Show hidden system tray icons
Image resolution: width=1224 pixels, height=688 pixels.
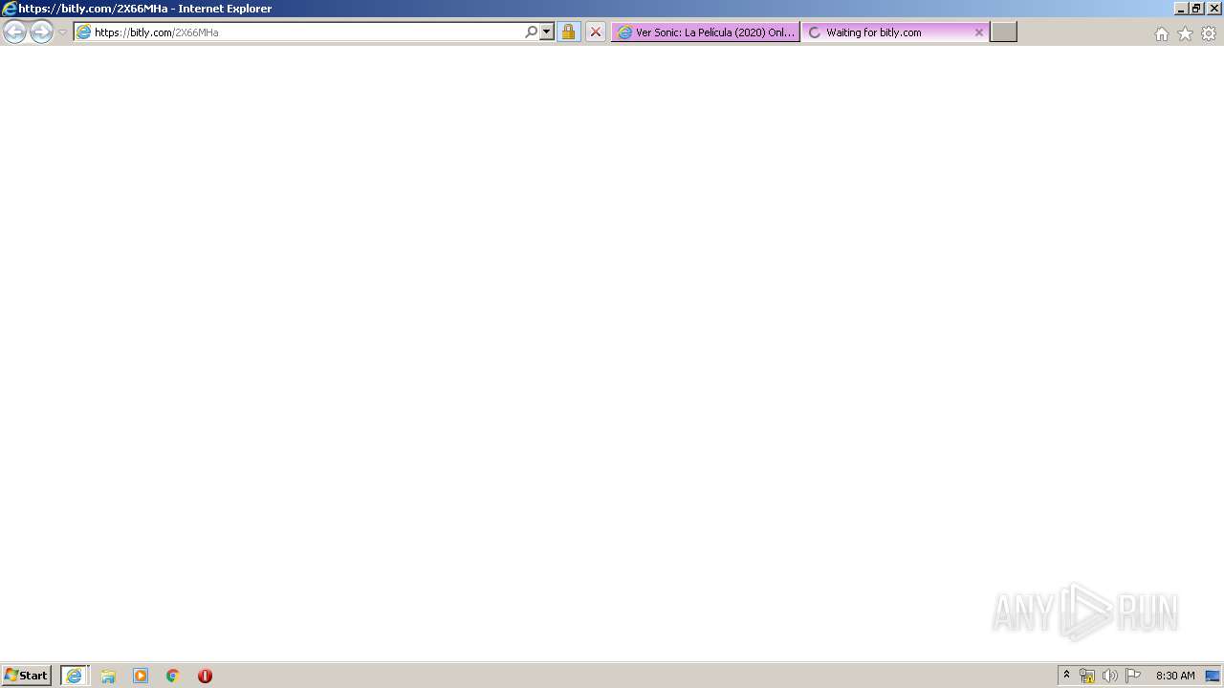[1066, 676]
